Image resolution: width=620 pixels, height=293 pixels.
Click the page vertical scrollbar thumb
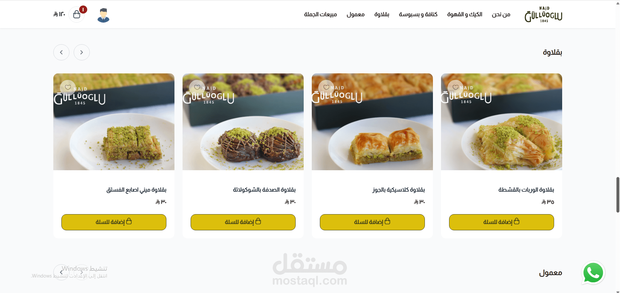click(x=618, y=194)
